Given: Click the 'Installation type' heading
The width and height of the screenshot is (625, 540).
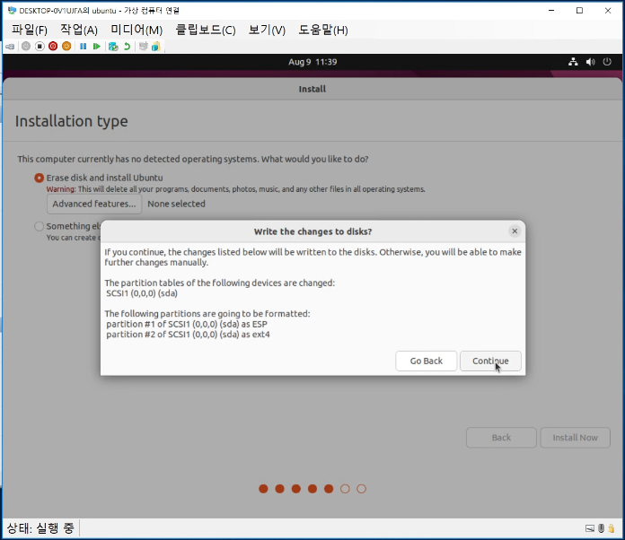Looking at the screenshot, I should pyautogui.click(x=71, y=121).
